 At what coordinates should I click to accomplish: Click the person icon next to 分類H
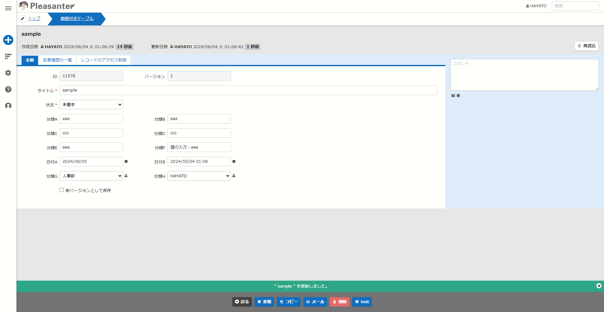pos(234,176)
